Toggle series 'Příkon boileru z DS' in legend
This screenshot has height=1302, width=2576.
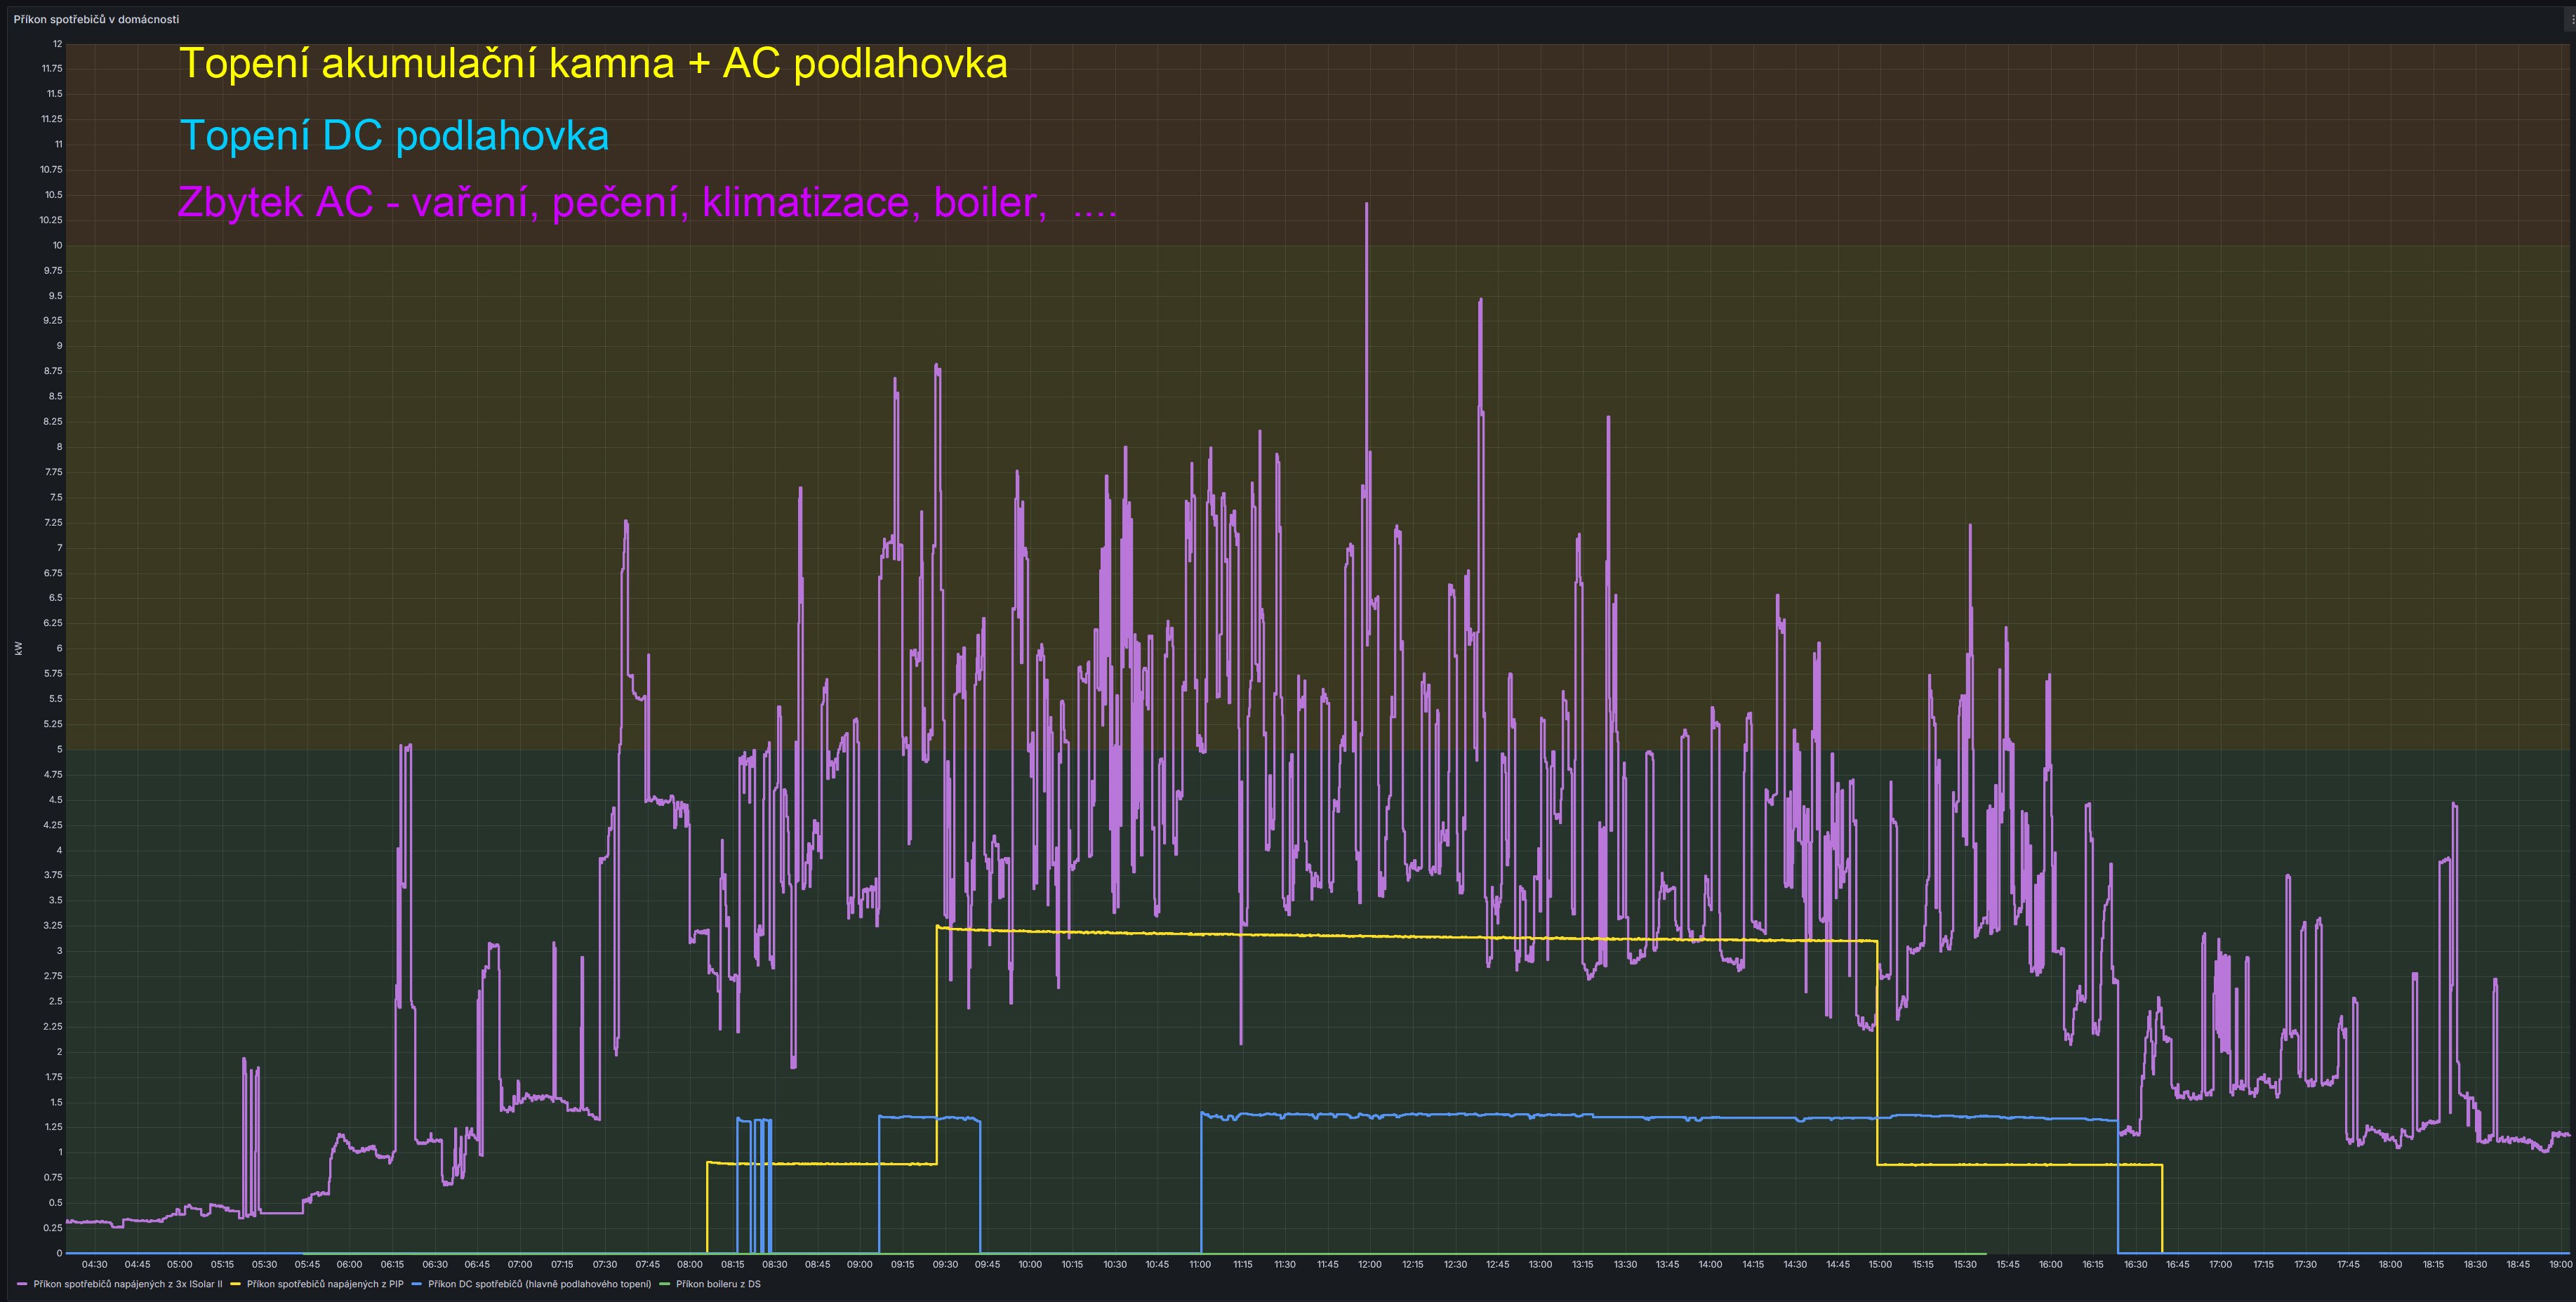(718, 1284)
